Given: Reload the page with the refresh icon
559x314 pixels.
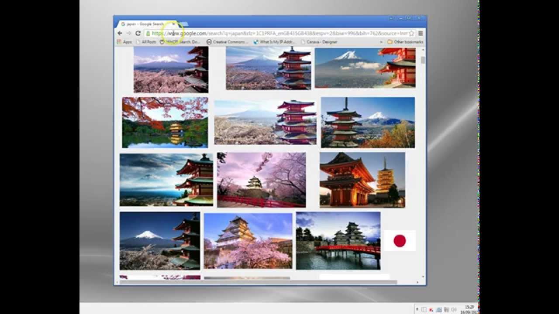Looking at the screenshot, I should pos(138,33).
